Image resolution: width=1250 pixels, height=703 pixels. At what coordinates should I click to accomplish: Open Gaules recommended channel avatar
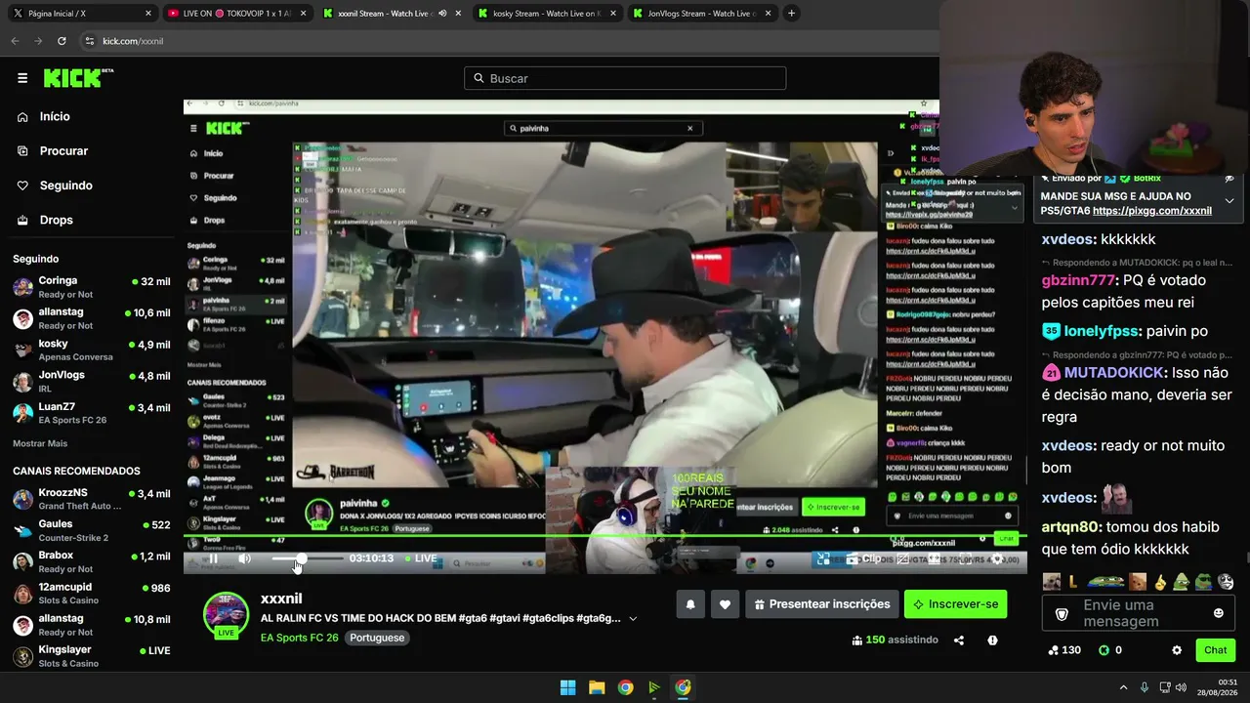tap(22, 531)
